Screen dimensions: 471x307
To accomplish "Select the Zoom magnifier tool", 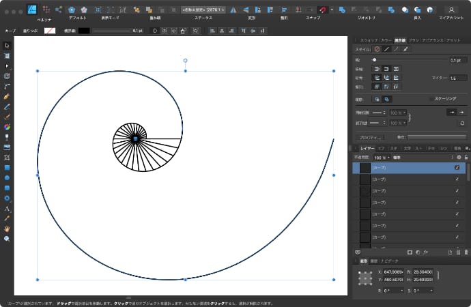I will pos(7,239).
